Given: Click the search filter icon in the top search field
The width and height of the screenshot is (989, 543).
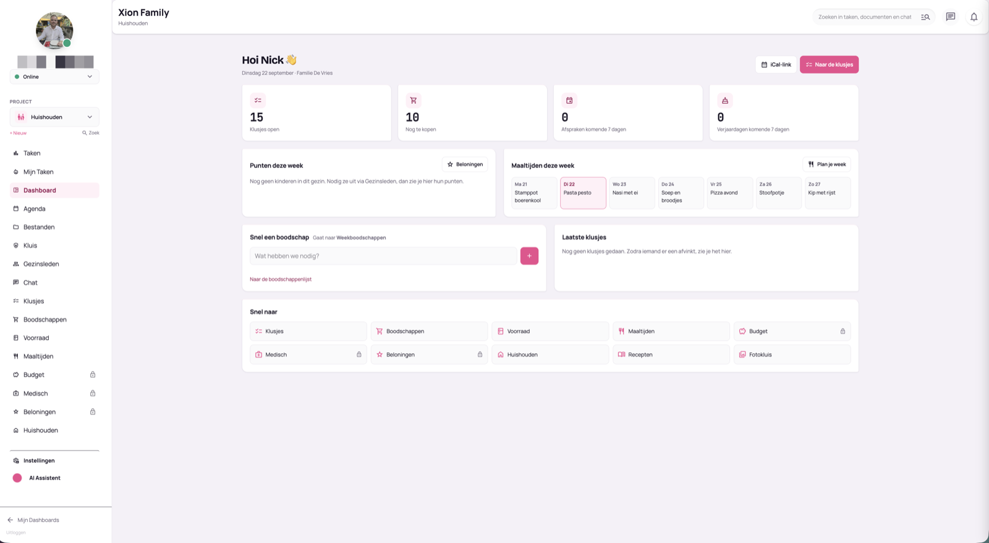Looking at the screenshot, I should click(925, 17).
